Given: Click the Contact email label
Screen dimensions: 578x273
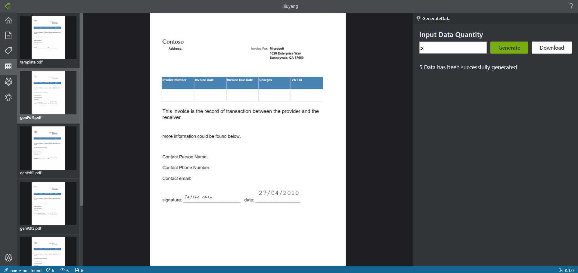Looking at the screenshot, I should 176,178.
